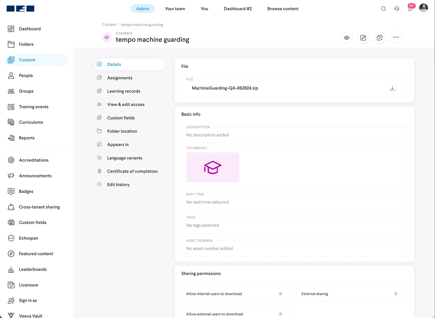Screen dimensions: 435x318
Task: Click the assign checkmark icon in header
Action: point(380,38)
